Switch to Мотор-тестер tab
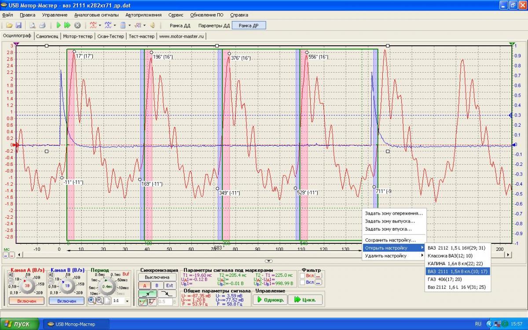This screenshot has width=528, height=330. pos(77,36)
